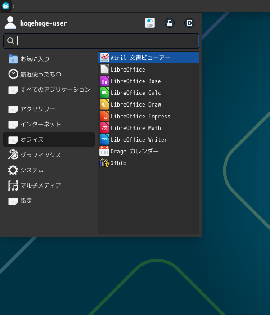
Task: Open Atril document viewer icon
Action: pyautogui.click(x=104, y=58)
